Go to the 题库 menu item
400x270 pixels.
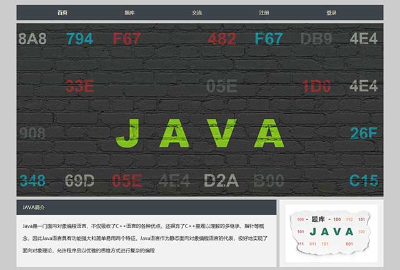coord(129,12)
